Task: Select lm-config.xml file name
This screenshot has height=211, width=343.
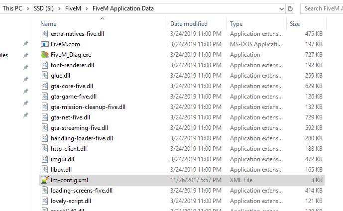Action: pos(69,180)
